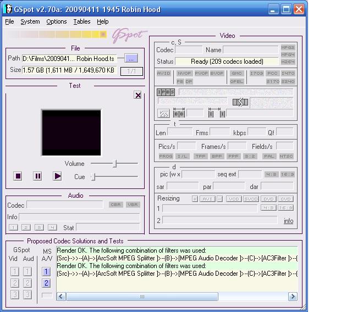The height and width of the screenshot is (312, 352).
Task: Click the Resizing plus button
Action: pyautogui.click(x=195, y=199)
